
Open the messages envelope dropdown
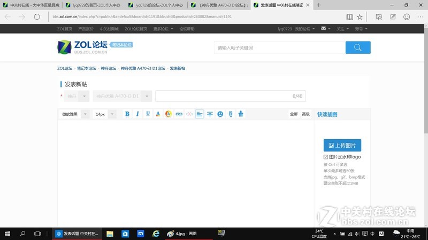325,29
